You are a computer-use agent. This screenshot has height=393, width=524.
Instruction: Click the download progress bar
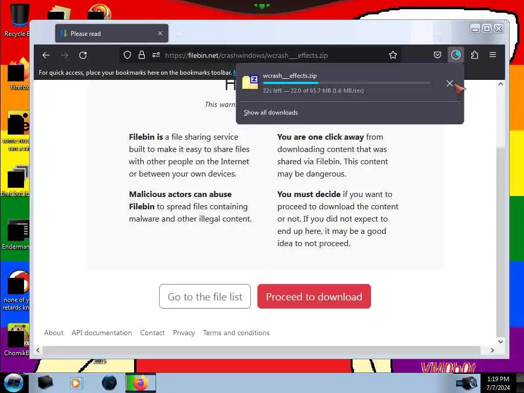click(x=346, y=83)
